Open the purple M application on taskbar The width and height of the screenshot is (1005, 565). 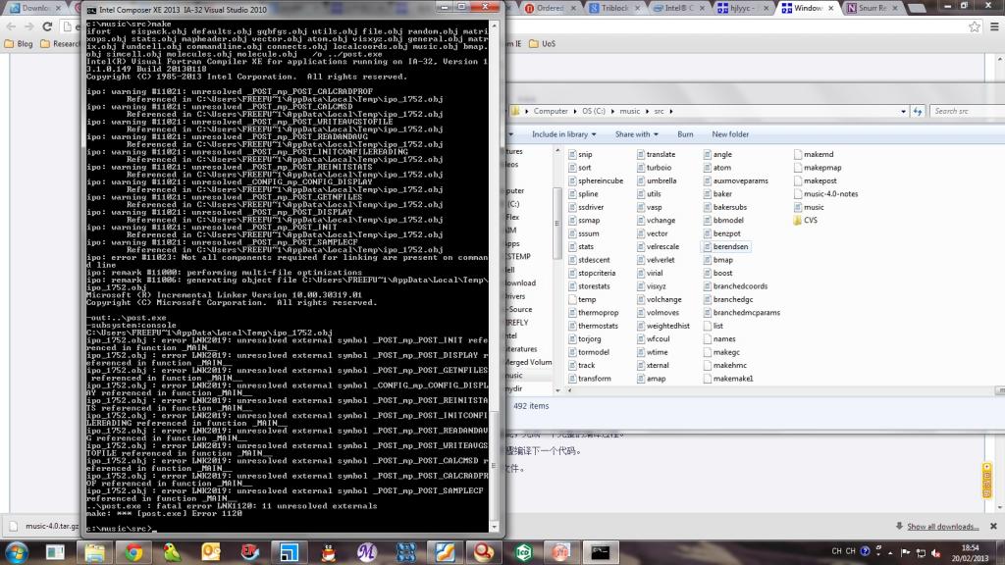pyautogui.click(x=367, y=552)
